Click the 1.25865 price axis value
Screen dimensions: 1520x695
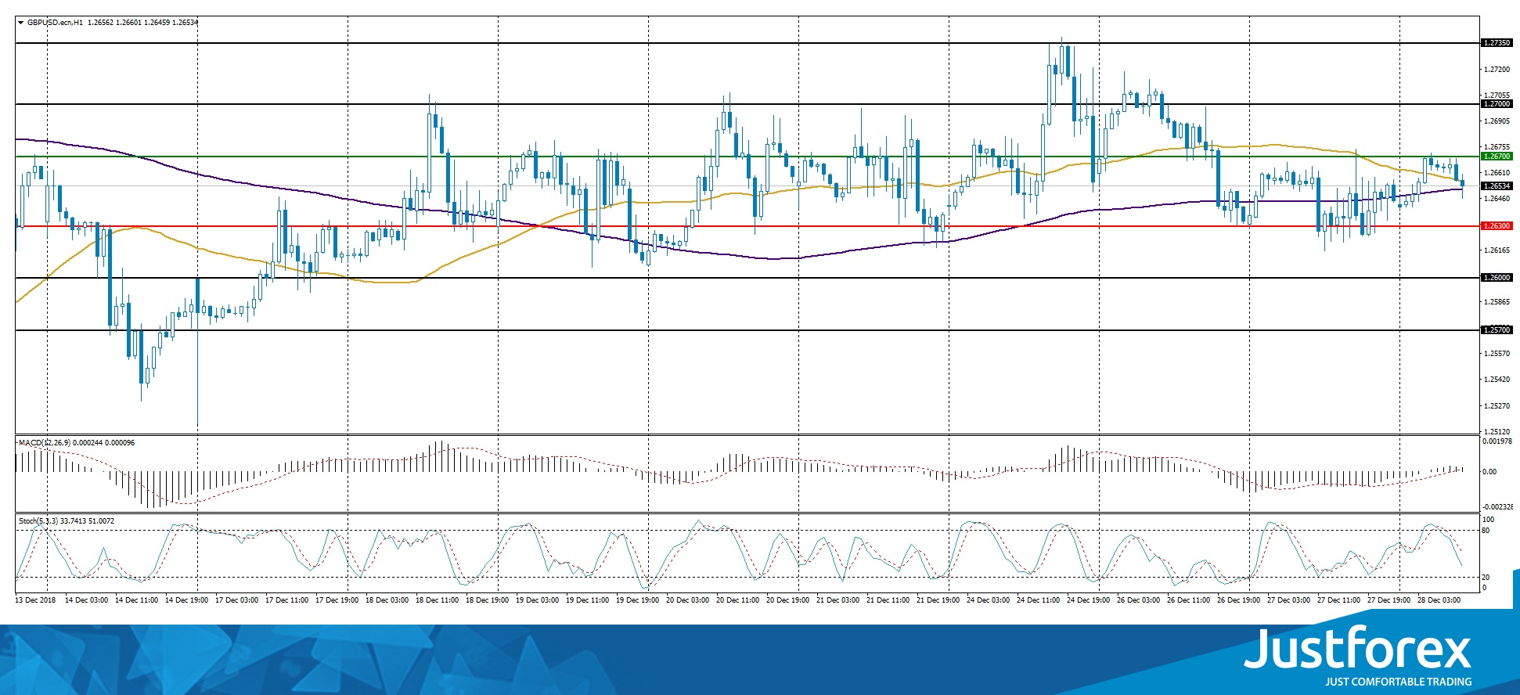[1497, 302]
